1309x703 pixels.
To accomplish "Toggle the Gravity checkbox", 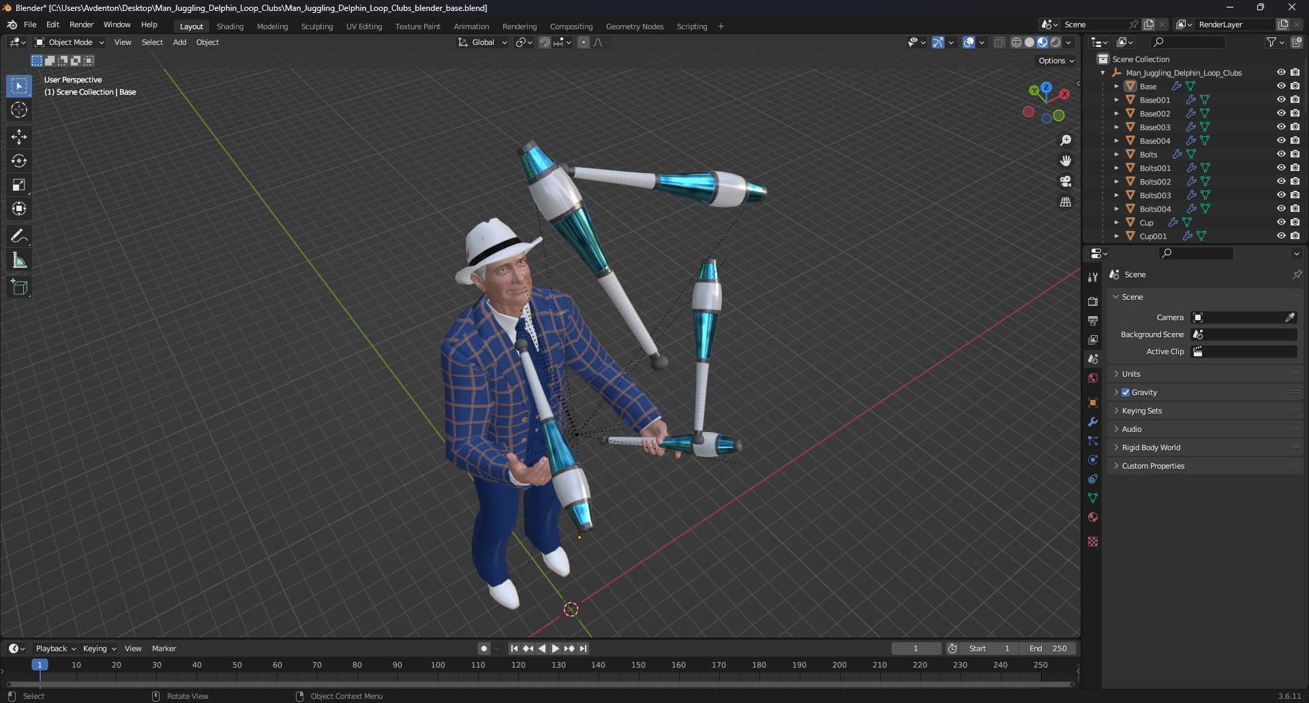I will coord(1126,392).
